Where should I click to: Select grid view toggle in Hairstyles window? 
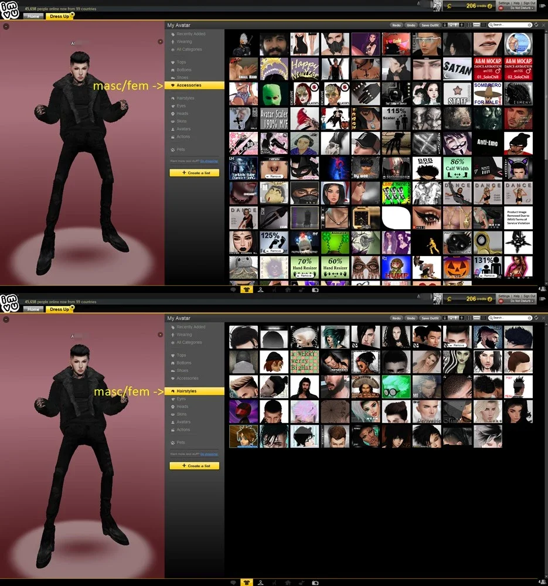tap(469, 318)
